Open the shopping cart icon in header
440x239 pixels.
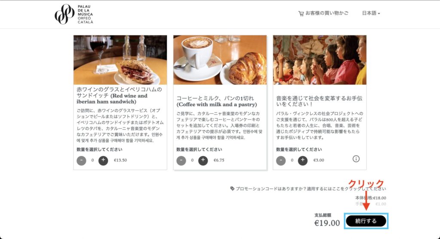(x=301, y=13)
